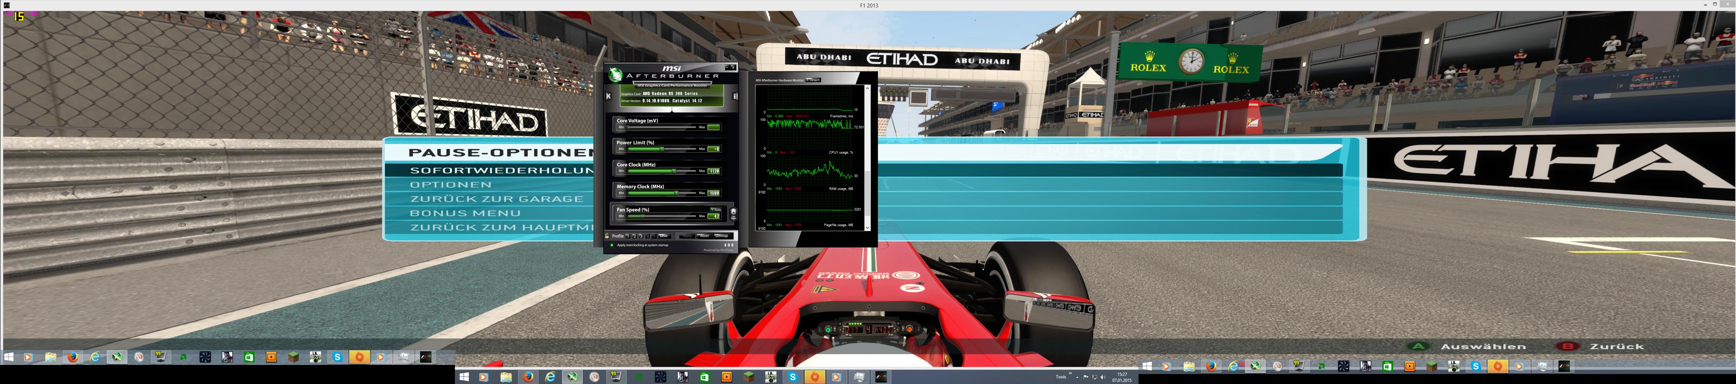Screen dimensions: 1736x384
Task: Select BONUS MENU in the pause menu
Action: pyautogui.click(x=465, y=213)
